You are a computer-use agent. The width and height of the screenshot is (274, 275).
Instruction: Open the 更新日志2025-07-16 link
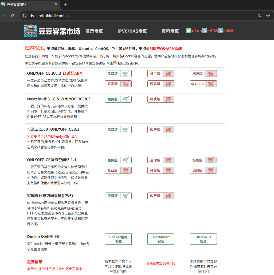[161, 263]
